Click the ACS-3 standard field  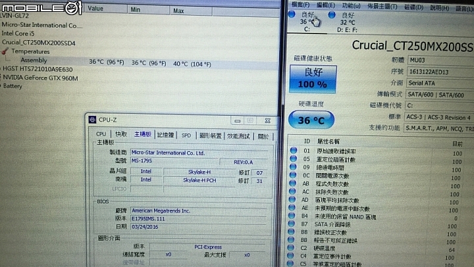[x=439, y=117]
